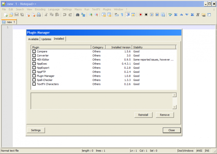Open the Plugins menu
Image resolution: width=217 pixels, height=154 pixels.
[107, 9]
